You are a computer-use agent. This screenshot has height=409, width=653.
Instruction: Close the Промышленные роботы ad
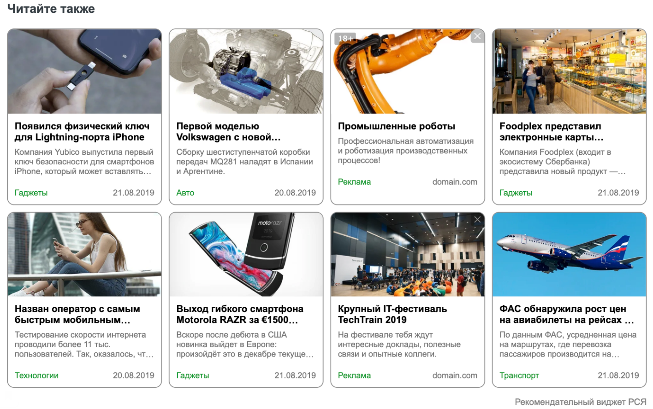(x=477, y=36)
